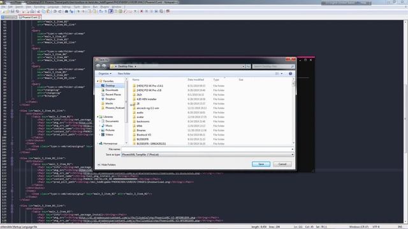Viewport: 408px width, 229px height.
Task: Click the New folder button
Action: pos(124,74)
